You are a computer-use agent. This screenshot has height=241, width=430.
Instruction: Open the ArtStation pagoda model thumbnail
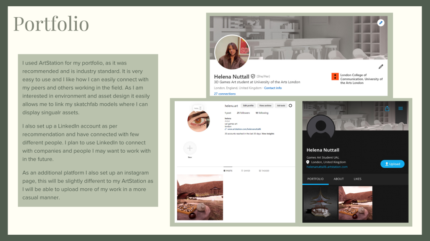(x=320, y=203)
